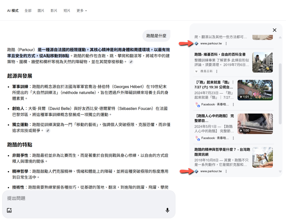Switch to the 影片 tab
Viewport: 286px width, 223px height.
(x=54, y=11)
